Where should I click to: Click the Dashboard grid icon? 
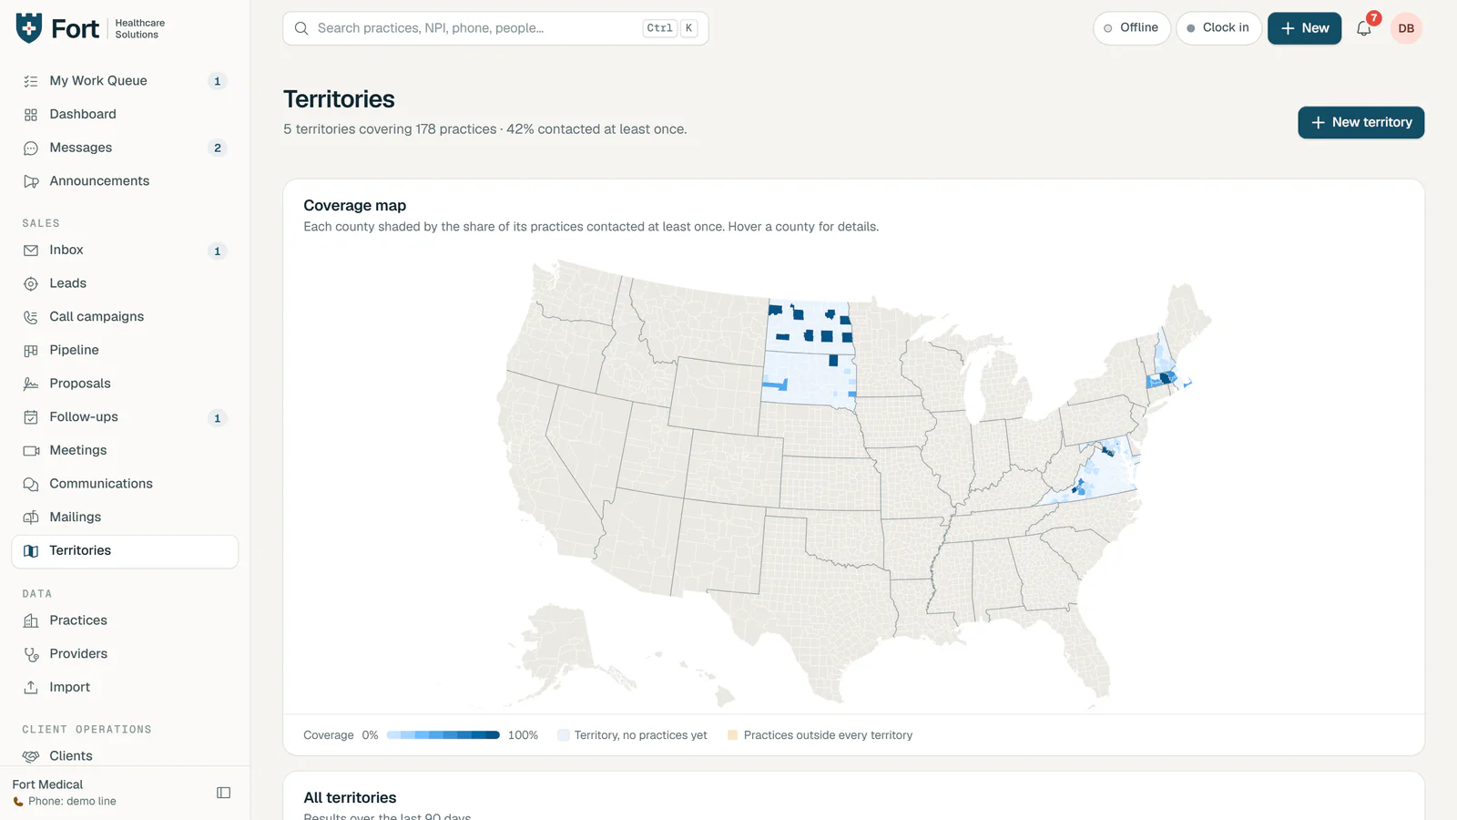(31, 115)
